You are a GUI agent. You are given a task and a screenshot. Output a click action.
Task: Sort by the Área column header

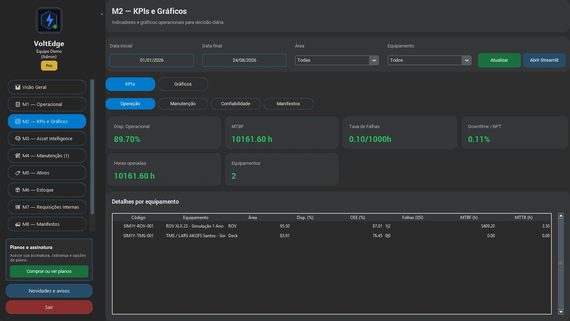253,218
